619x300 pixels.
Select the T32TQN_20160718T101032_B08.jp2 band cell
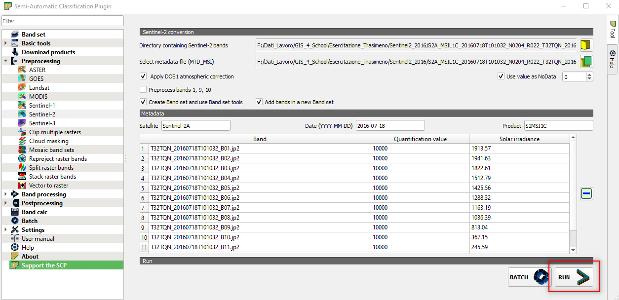click(260, 218)
